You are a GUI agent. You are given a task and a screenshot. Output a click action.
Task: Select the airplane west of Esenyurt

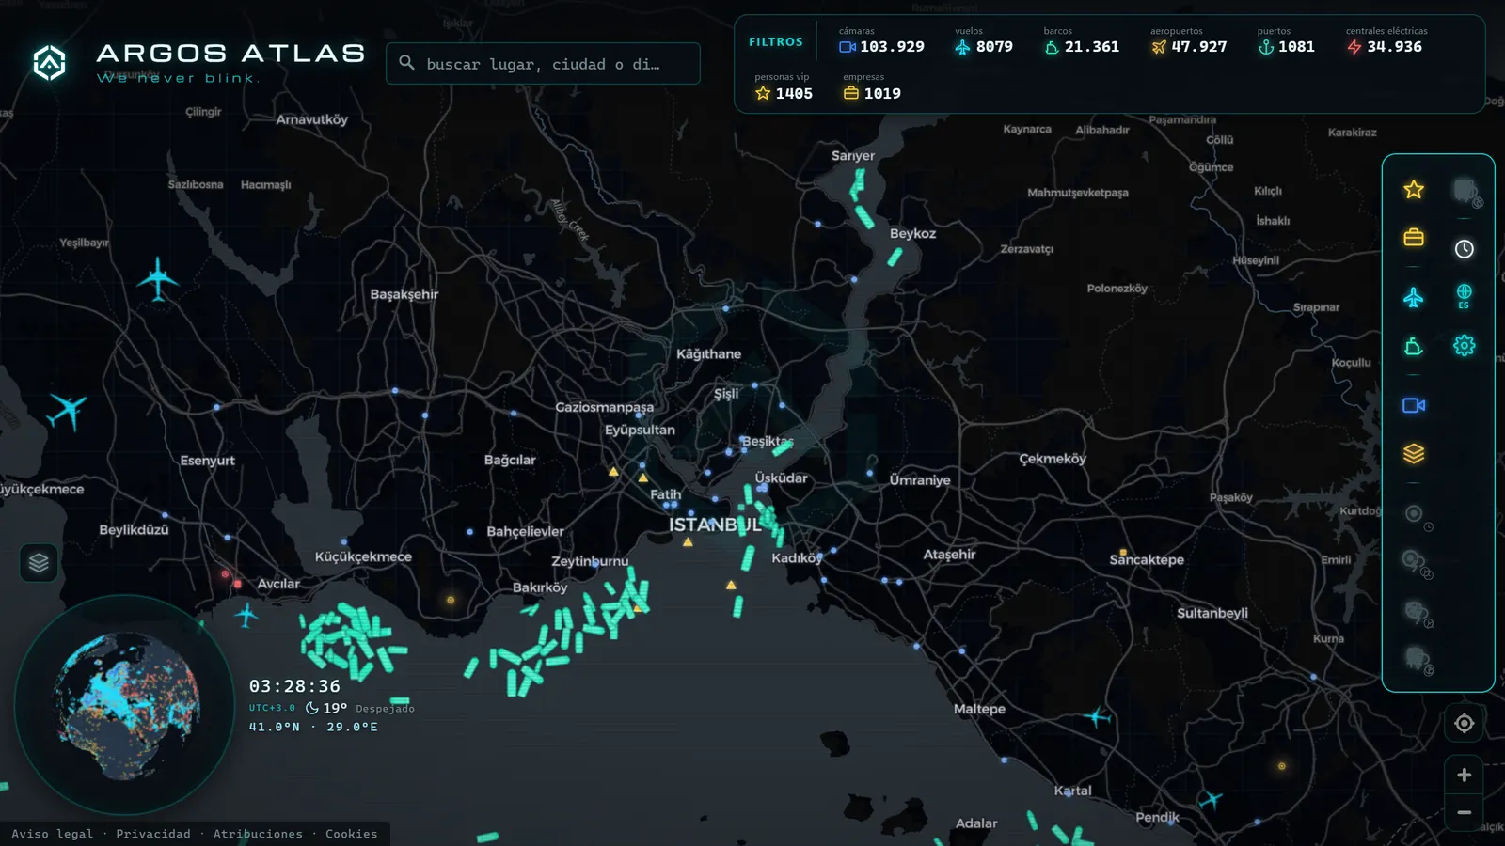point(67,411)
